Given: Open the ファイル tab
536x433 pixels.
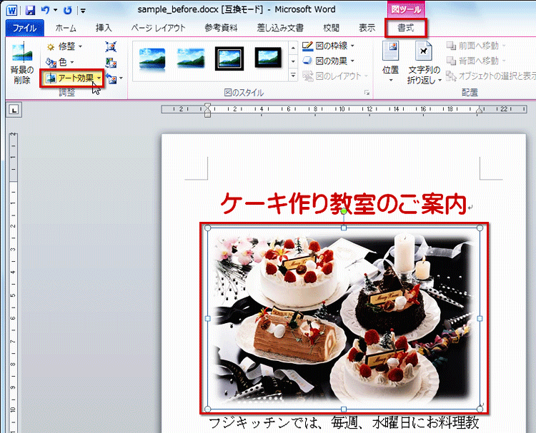Looking at the screenshot, I should tap(24, 28).
